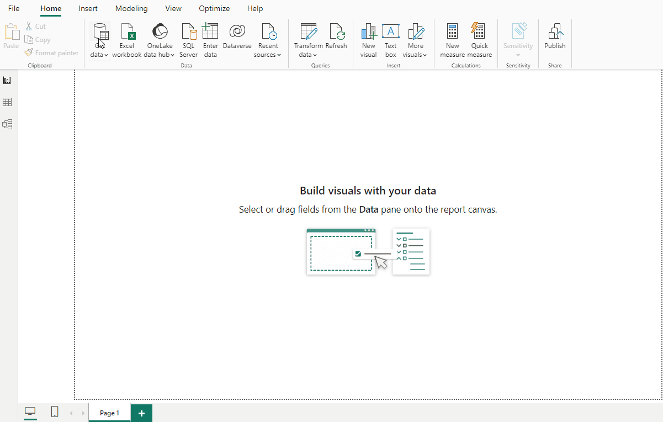The image size is (663, 422).
Task: Select the Dataverse connector icon
Action: (237, 32)
